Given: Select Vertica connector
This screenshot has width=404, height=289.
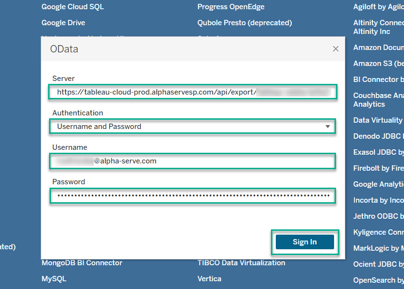Looking at the screenshot, I should click(209, 279).
